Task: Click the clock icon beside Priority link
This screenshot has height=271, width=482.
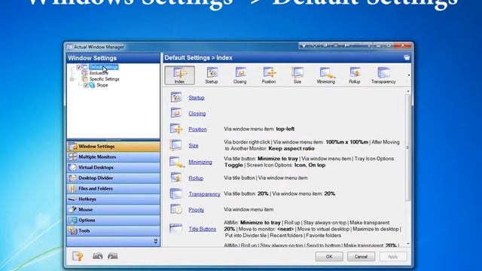Action: (176, 209)
